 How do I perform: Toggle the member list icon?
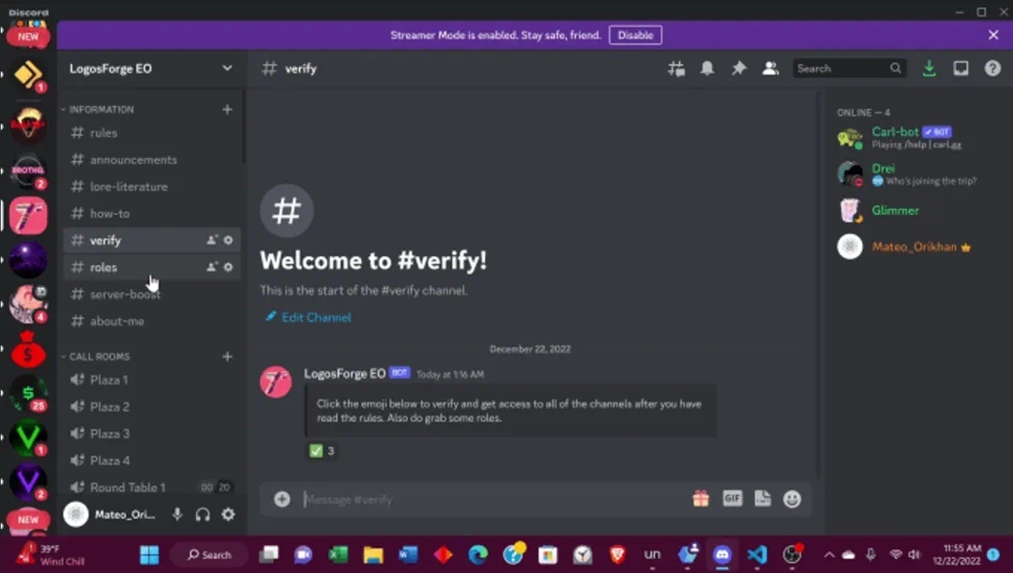[770, 68]
